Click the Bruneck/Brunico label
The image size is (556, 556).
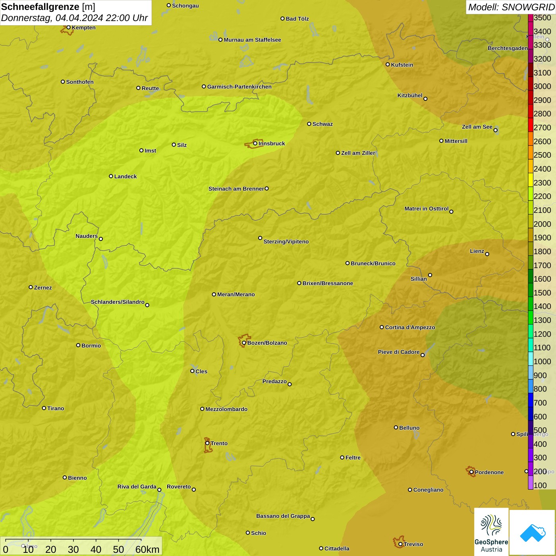click(373, 263)
